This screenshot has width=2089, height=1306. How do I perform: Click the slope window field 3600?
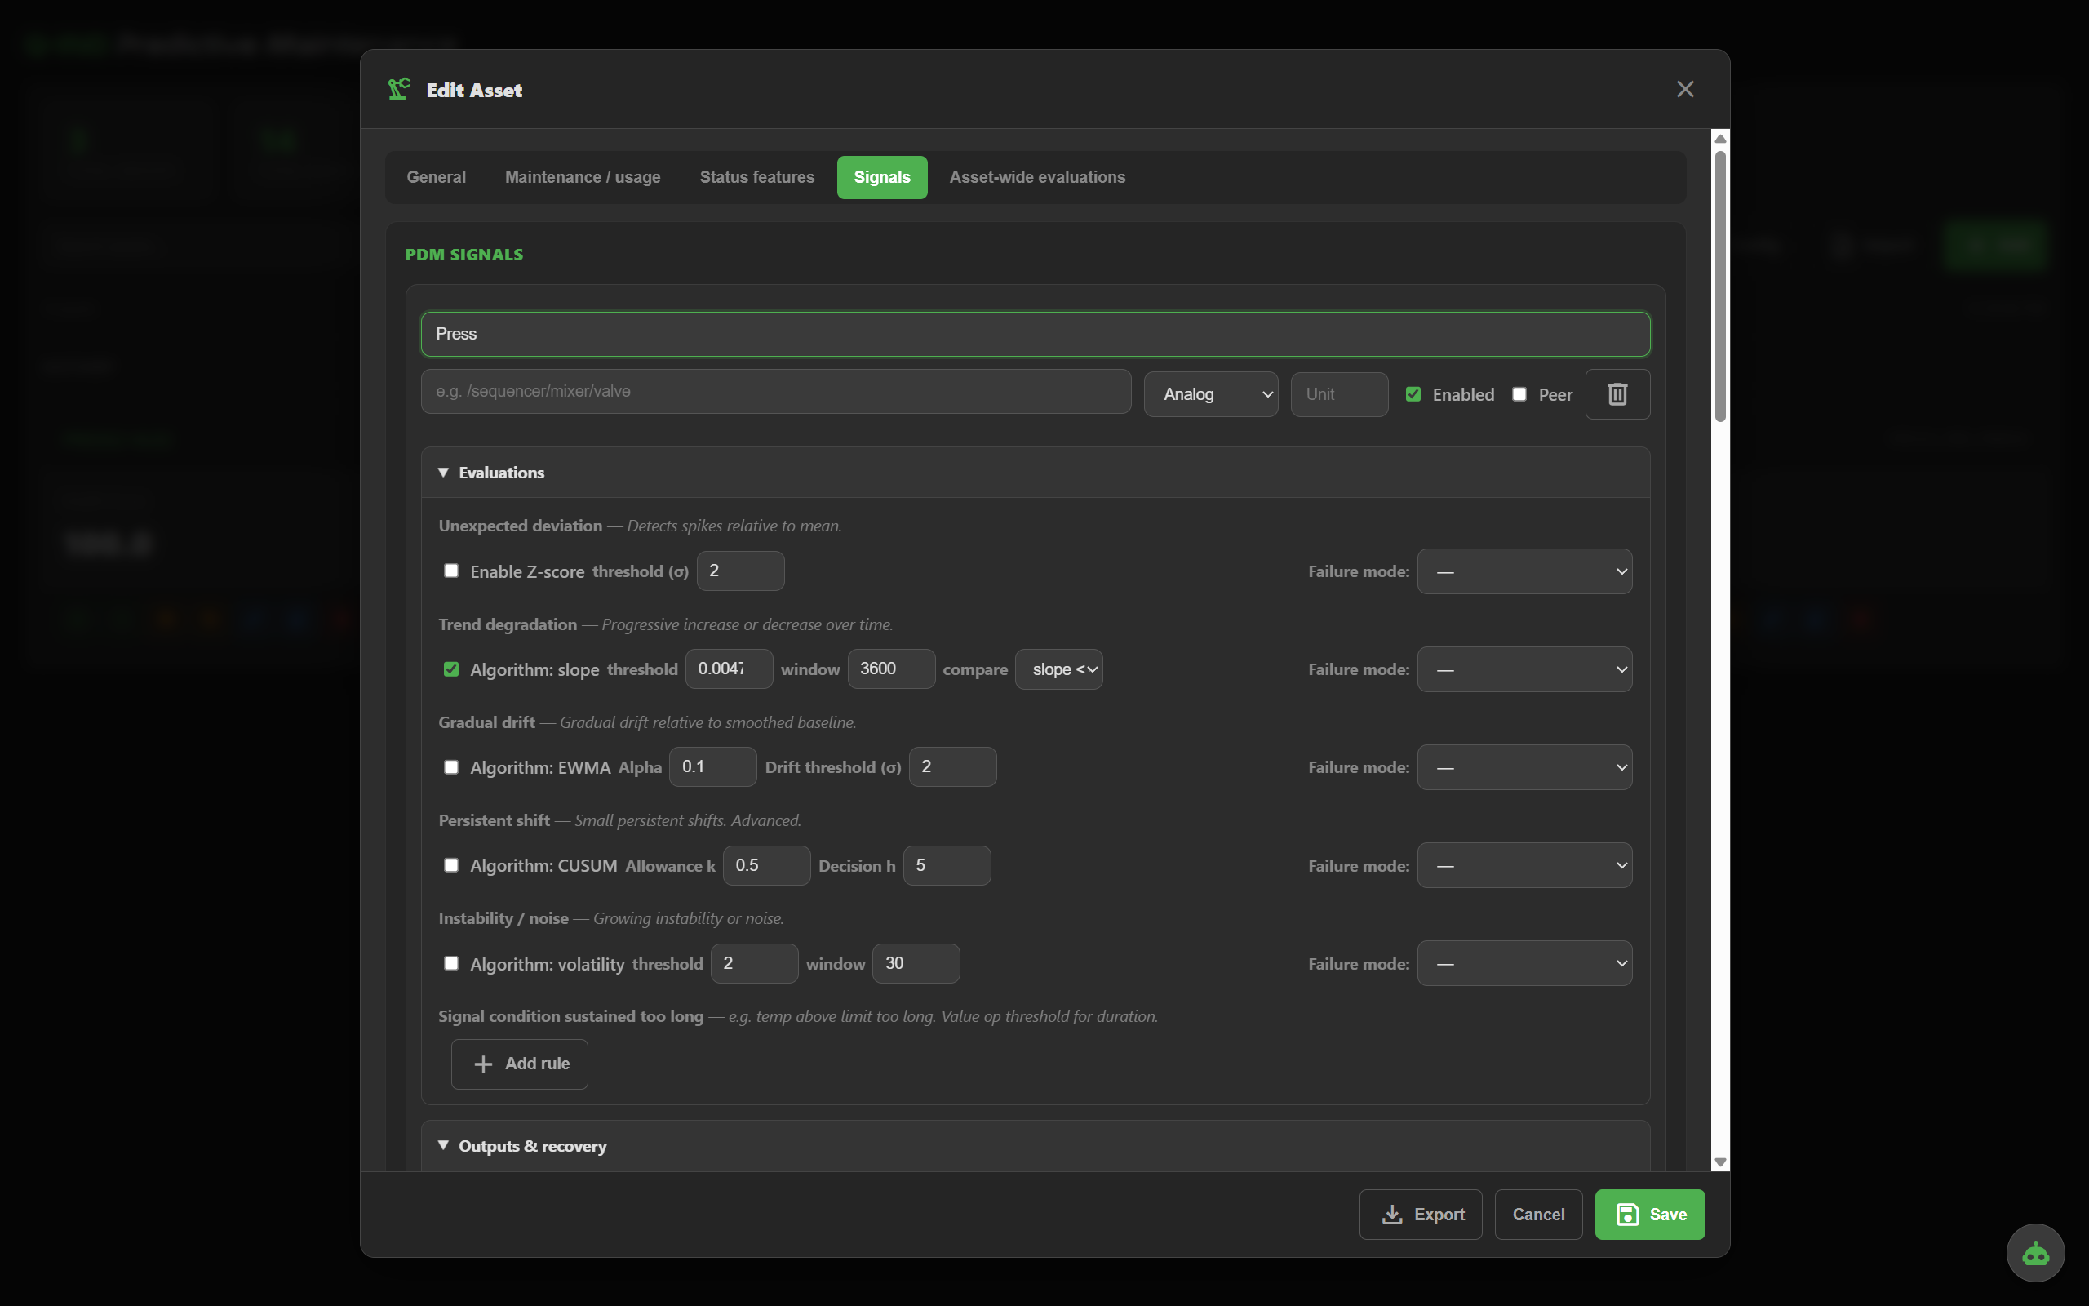point(891,669)
